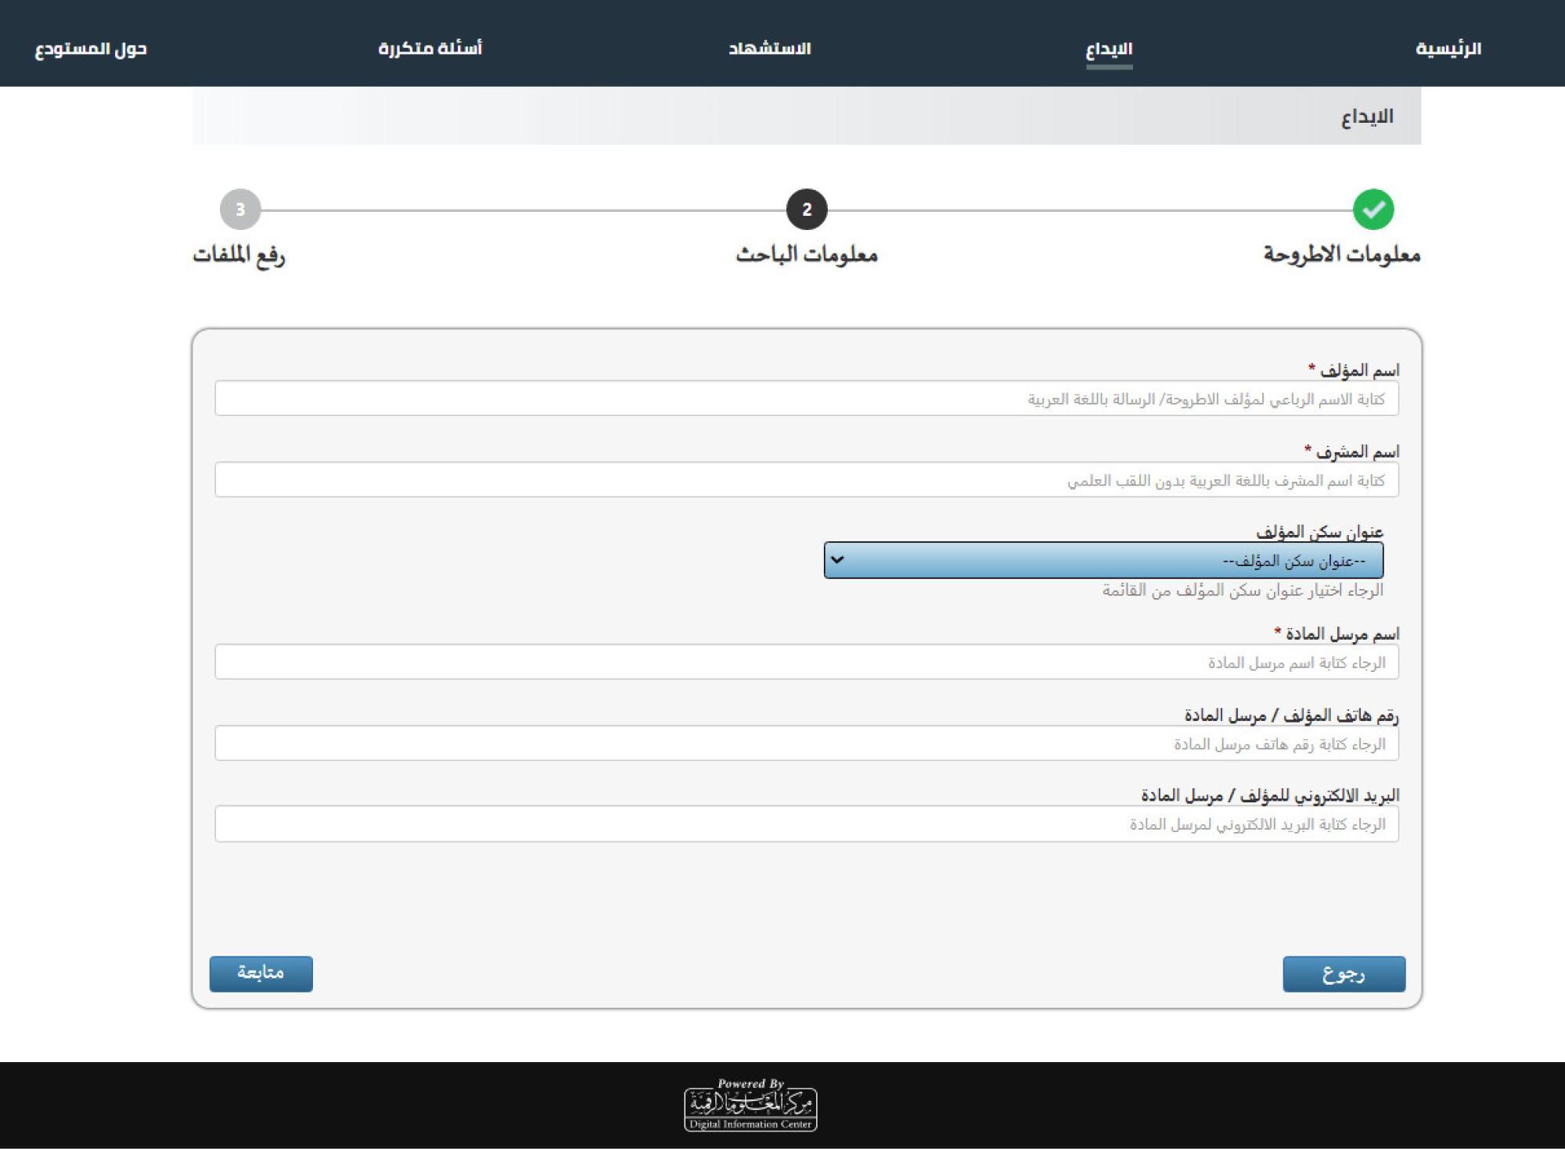Open the عنوان سكن المؤلف dropdown
Viewport: 1565px width, 1159px height.
click(1103, 561)
